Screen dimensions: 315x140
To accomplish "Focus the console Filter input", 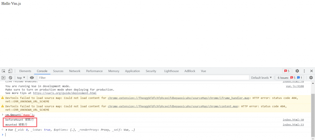I will click(144, 78).
